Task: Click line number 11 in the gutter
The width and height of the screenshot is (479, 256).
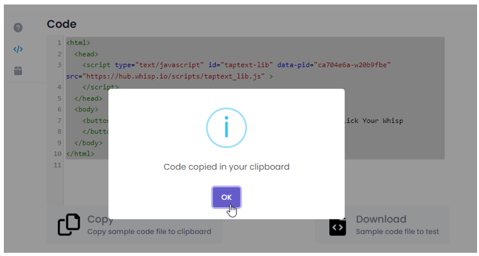Action: coord(57,165)
